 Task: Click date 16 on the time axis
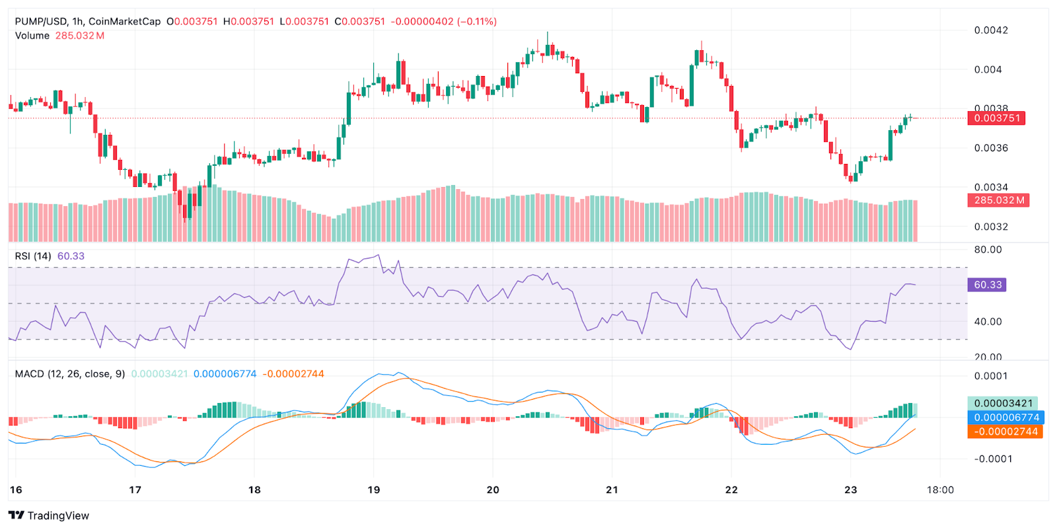[16, 490]
